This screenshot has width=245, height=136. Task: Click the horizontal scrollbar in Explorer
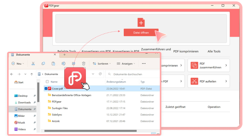(x=90, y=131)
